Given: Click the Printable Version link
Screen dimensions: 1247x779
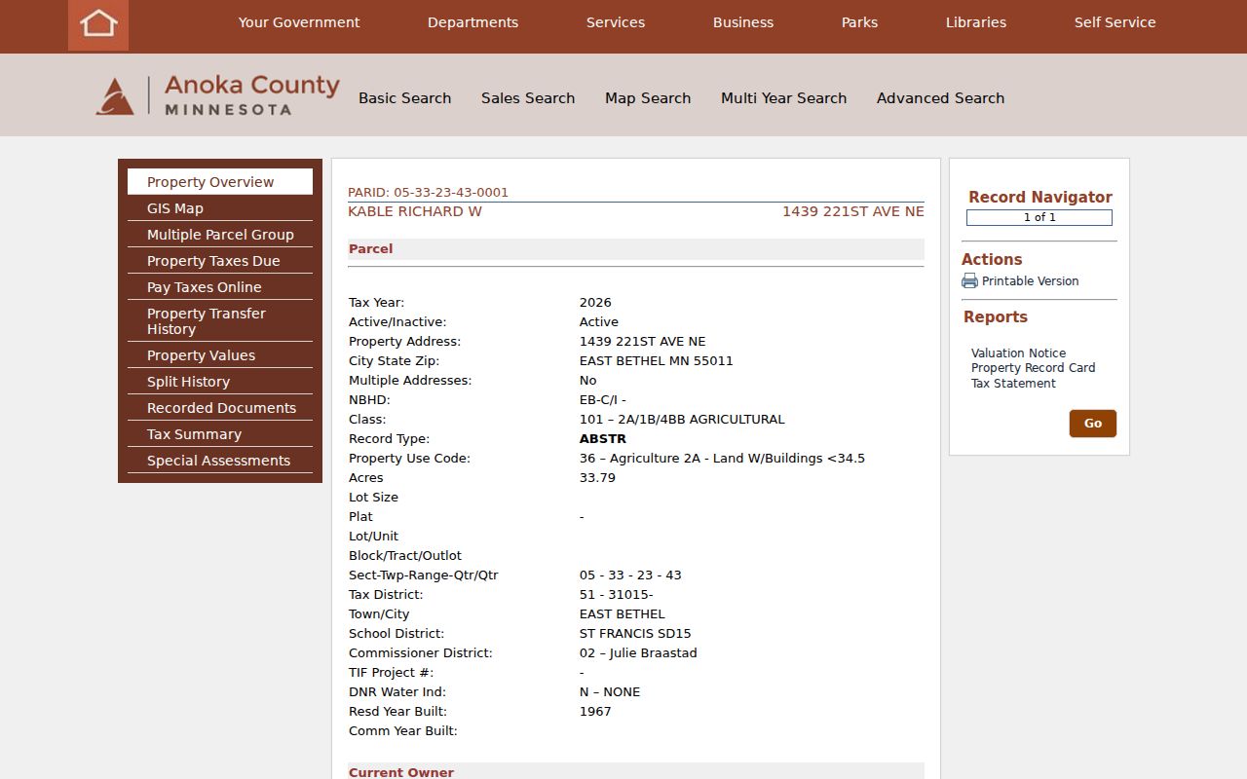Looking at the screenshot, I should pos(1030,281).
